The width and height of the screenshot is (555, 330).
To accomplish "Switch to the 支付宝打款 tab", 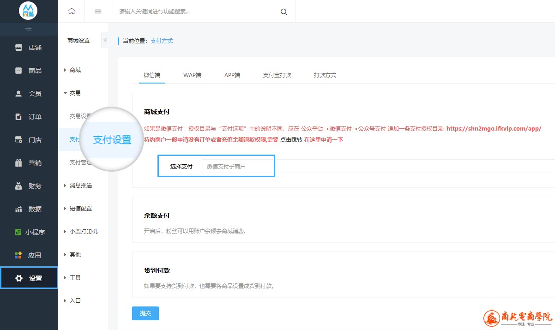I will tap(277, 75).
